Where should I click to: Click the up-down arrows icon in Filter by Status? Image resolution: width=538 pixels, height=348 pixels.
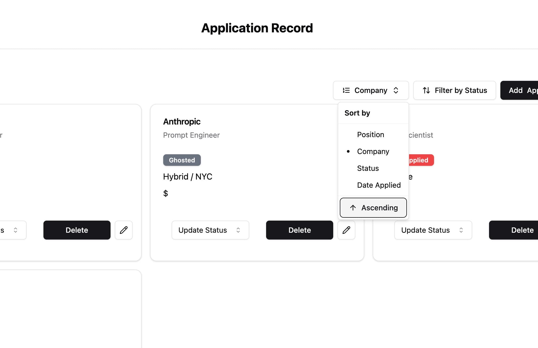click(x=426, y=90)
